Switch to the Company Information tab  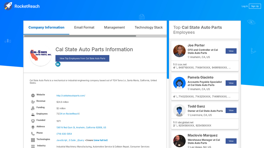coord(46,27)
